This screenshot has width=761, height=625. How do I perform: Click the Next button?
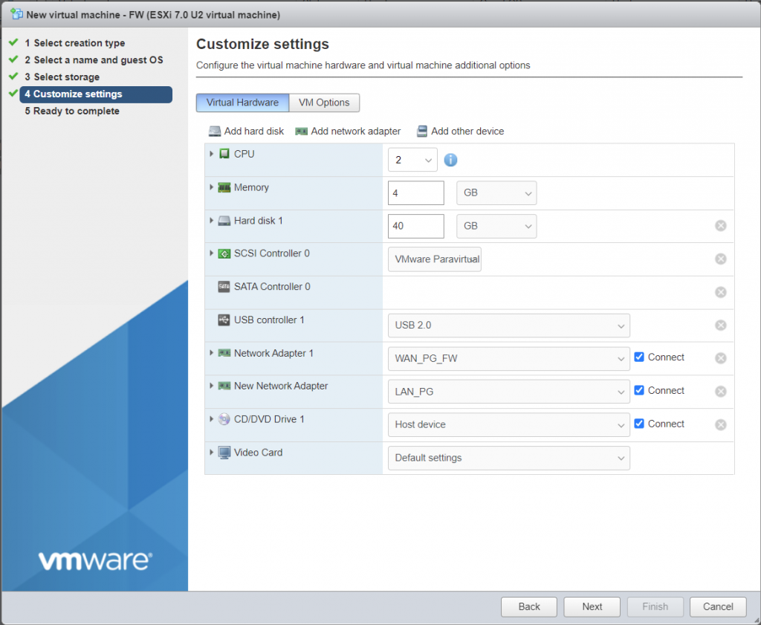coord(592,606)
